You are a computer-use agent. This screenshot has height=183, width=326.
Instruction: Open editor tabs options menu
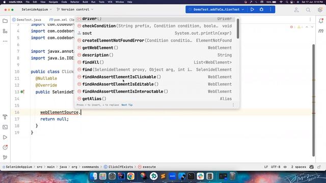tap(310, 19)
